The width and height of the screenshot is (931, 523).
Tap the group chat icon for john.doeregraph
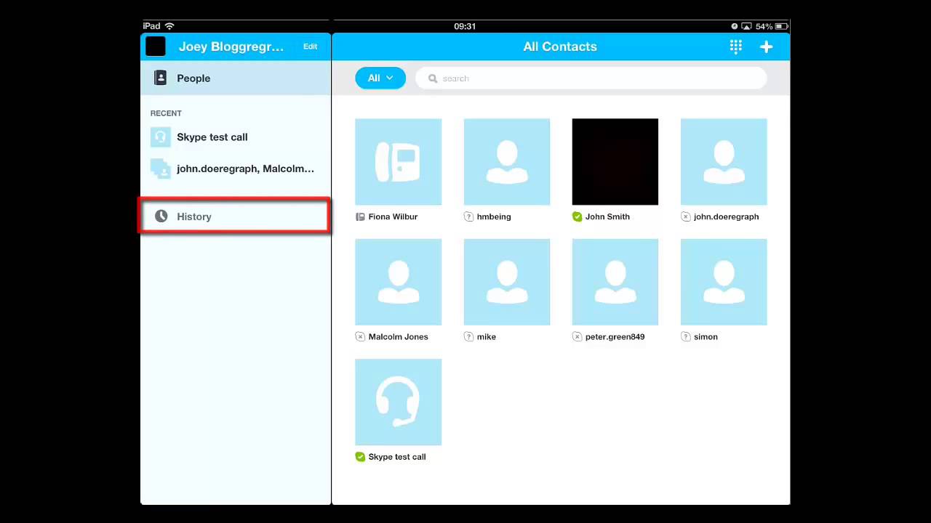[160, 169]
